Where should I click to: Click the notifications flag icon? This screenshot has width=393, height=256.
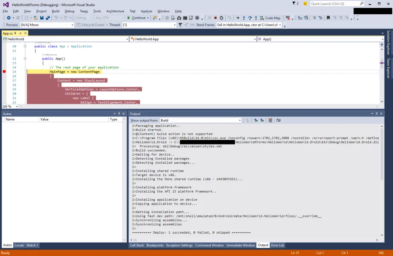point(294,3)
